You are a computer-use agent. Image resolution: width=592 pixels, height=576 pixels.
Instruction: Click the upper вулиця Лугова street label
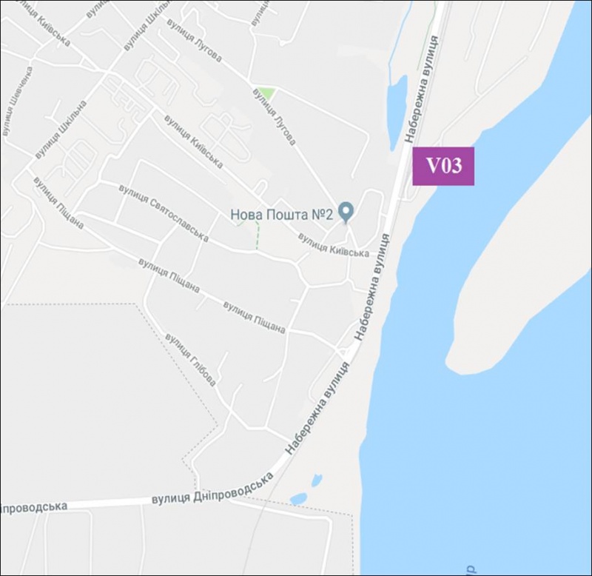coord(194,41)
